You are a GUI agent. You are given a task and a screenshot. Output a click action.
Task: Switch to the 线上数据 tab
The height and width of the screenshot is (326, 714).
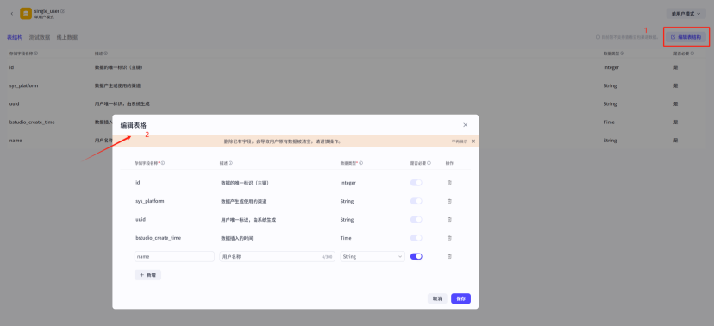pos(67,37)
